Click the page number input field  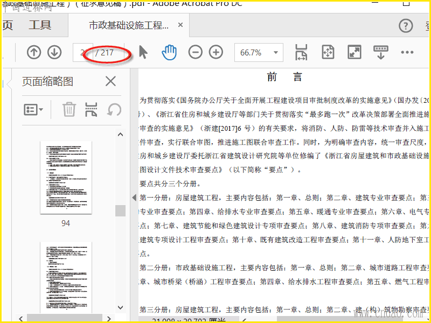coord(82,52)
